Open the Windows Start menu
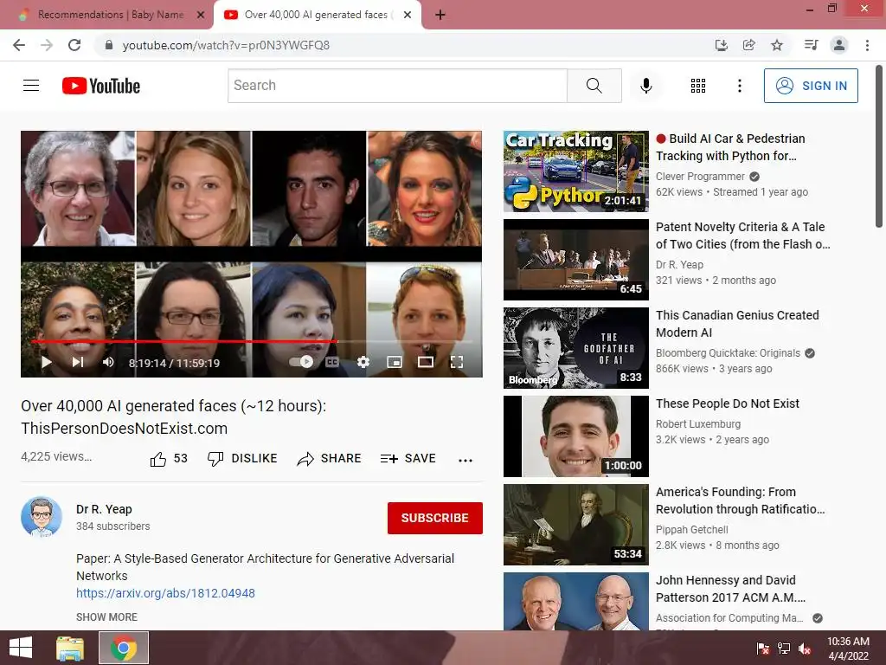Viewport: 886px width, 665px height. pos(21,648)
